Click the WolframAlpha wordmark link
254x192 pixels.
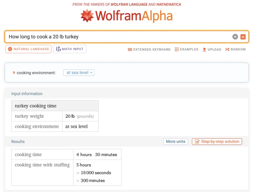click(134, 16)
